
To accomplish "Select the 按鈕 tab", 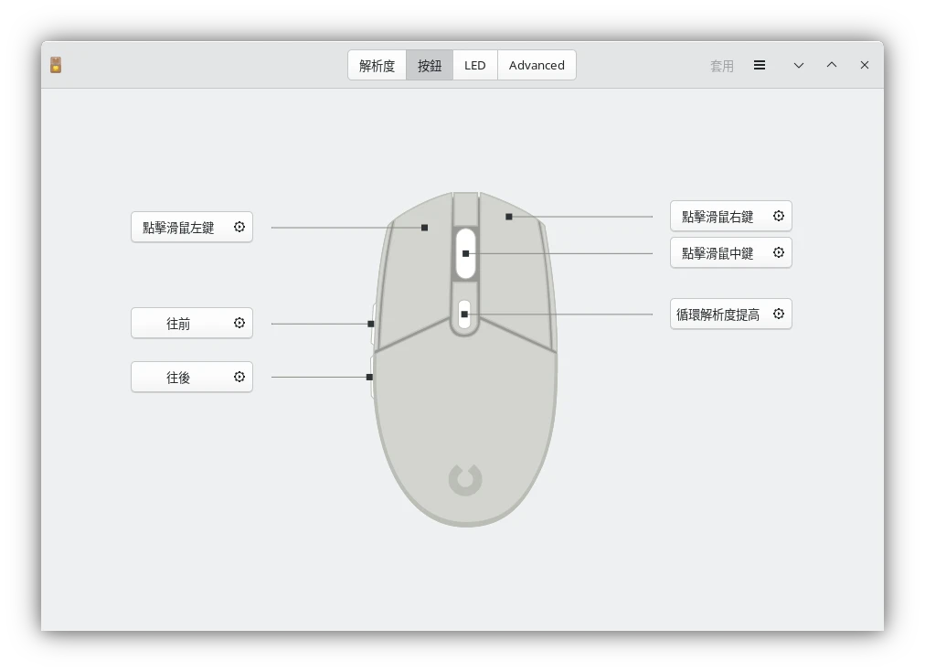I will click(x=430, y=65).
